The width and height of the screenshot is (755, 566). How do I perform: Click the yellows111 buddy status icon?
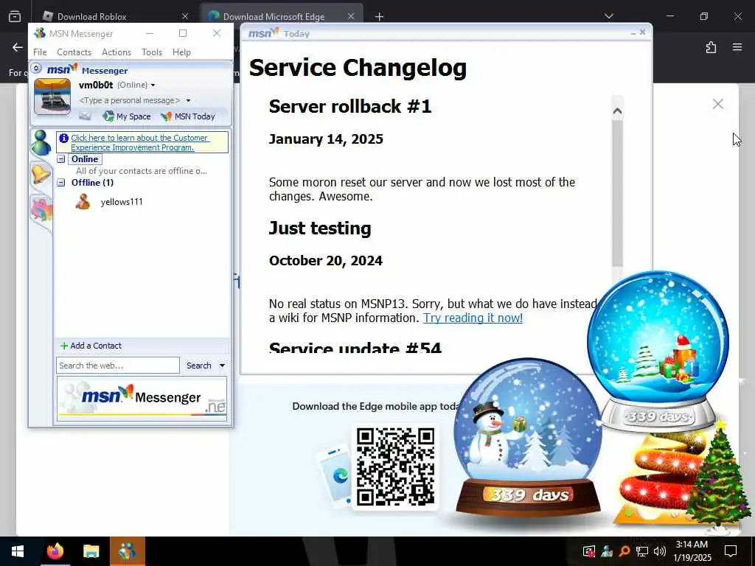(83, 201)
